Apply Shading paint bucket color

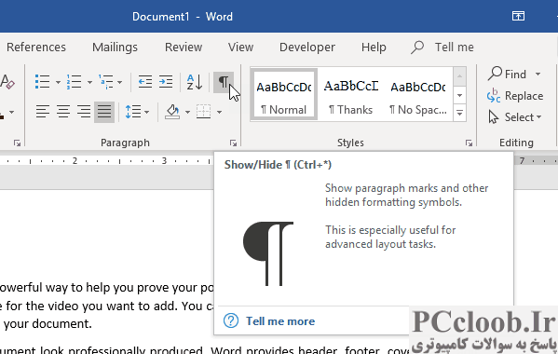pos(172,112)
